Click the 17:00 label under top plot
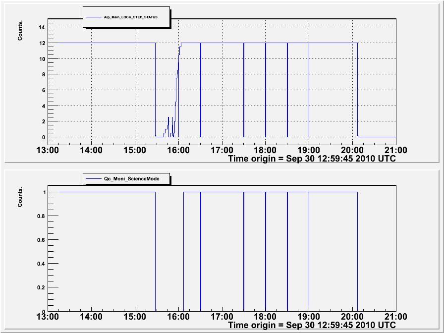 tap(222, 150)
